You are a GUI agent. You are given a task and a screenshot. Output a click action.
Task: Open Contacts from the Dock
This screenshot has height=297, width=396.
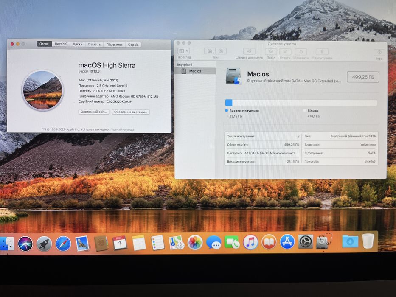pyautogui.click(x=101, y=243)
